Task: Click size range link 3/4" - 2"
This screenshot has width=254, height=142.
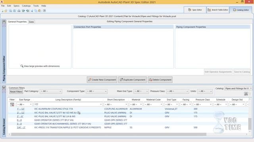Action: [x=21, y=127]
